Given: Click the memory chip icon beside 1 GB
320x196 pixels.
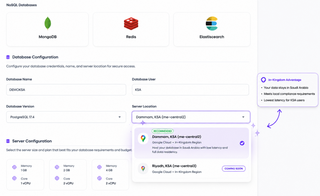Looking at the screenshot, I should (x=14, y=167).
